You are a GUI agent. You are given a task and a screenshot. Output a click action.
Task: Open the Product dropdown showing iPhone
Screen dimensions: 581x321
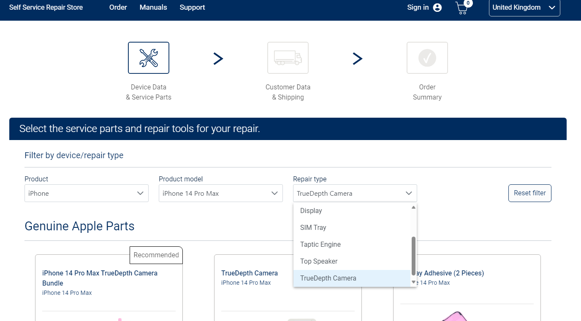87,193
